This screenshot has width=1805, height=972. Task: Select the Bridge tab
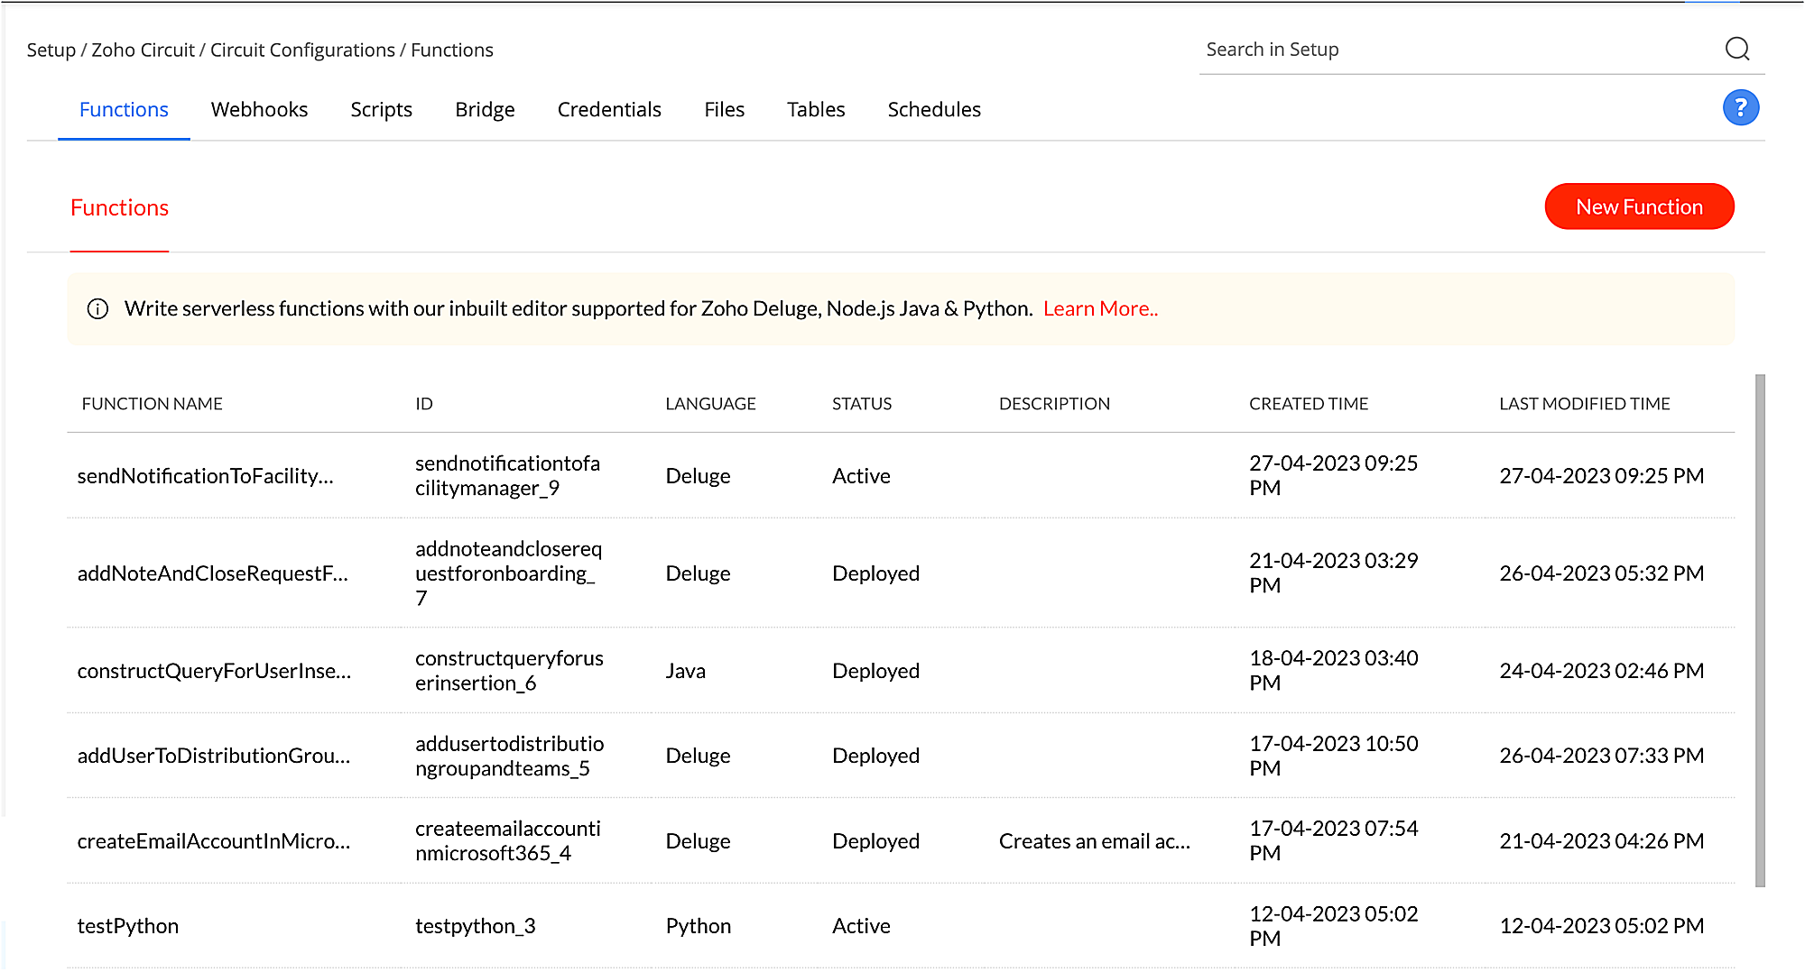(485, 110)
